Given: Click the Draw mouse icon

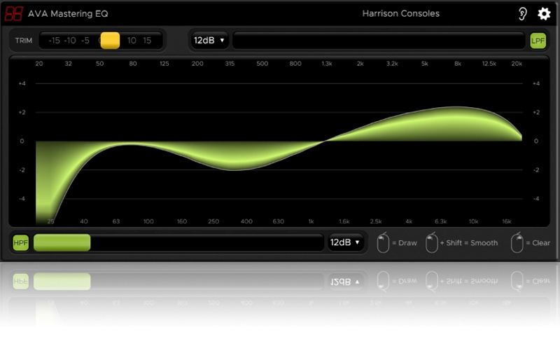Looking at the screenshot, I should coord(382,243).
